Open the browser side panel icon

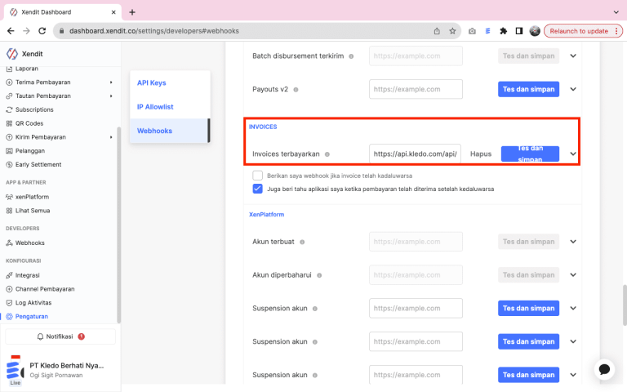point(519,31)
